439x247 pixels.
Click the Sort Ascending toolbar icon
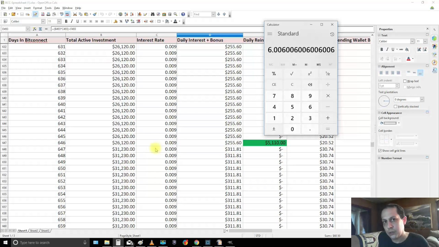[127, 14]
